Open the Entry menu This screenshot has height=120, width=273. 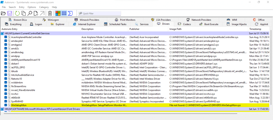pyautogui.click(x=22, y=7)
